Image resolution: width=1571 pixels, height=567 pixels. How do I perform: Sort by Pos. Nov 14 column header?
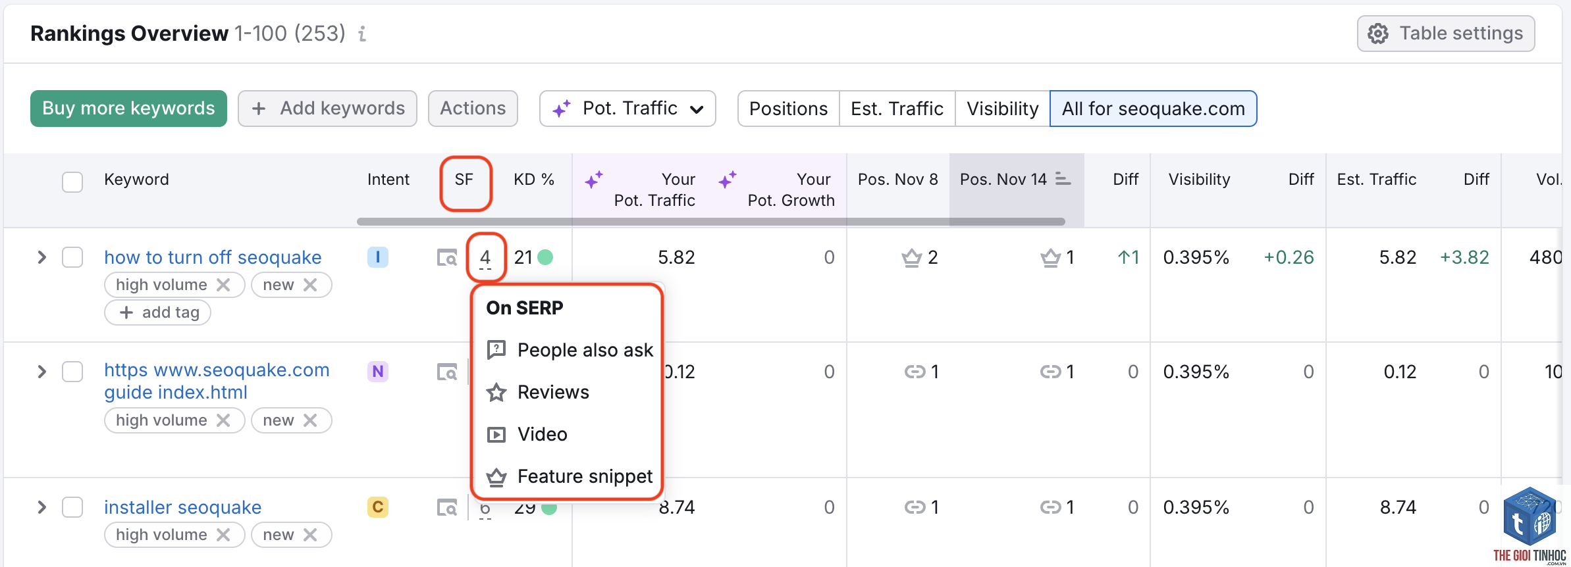tap(1015, 180)
